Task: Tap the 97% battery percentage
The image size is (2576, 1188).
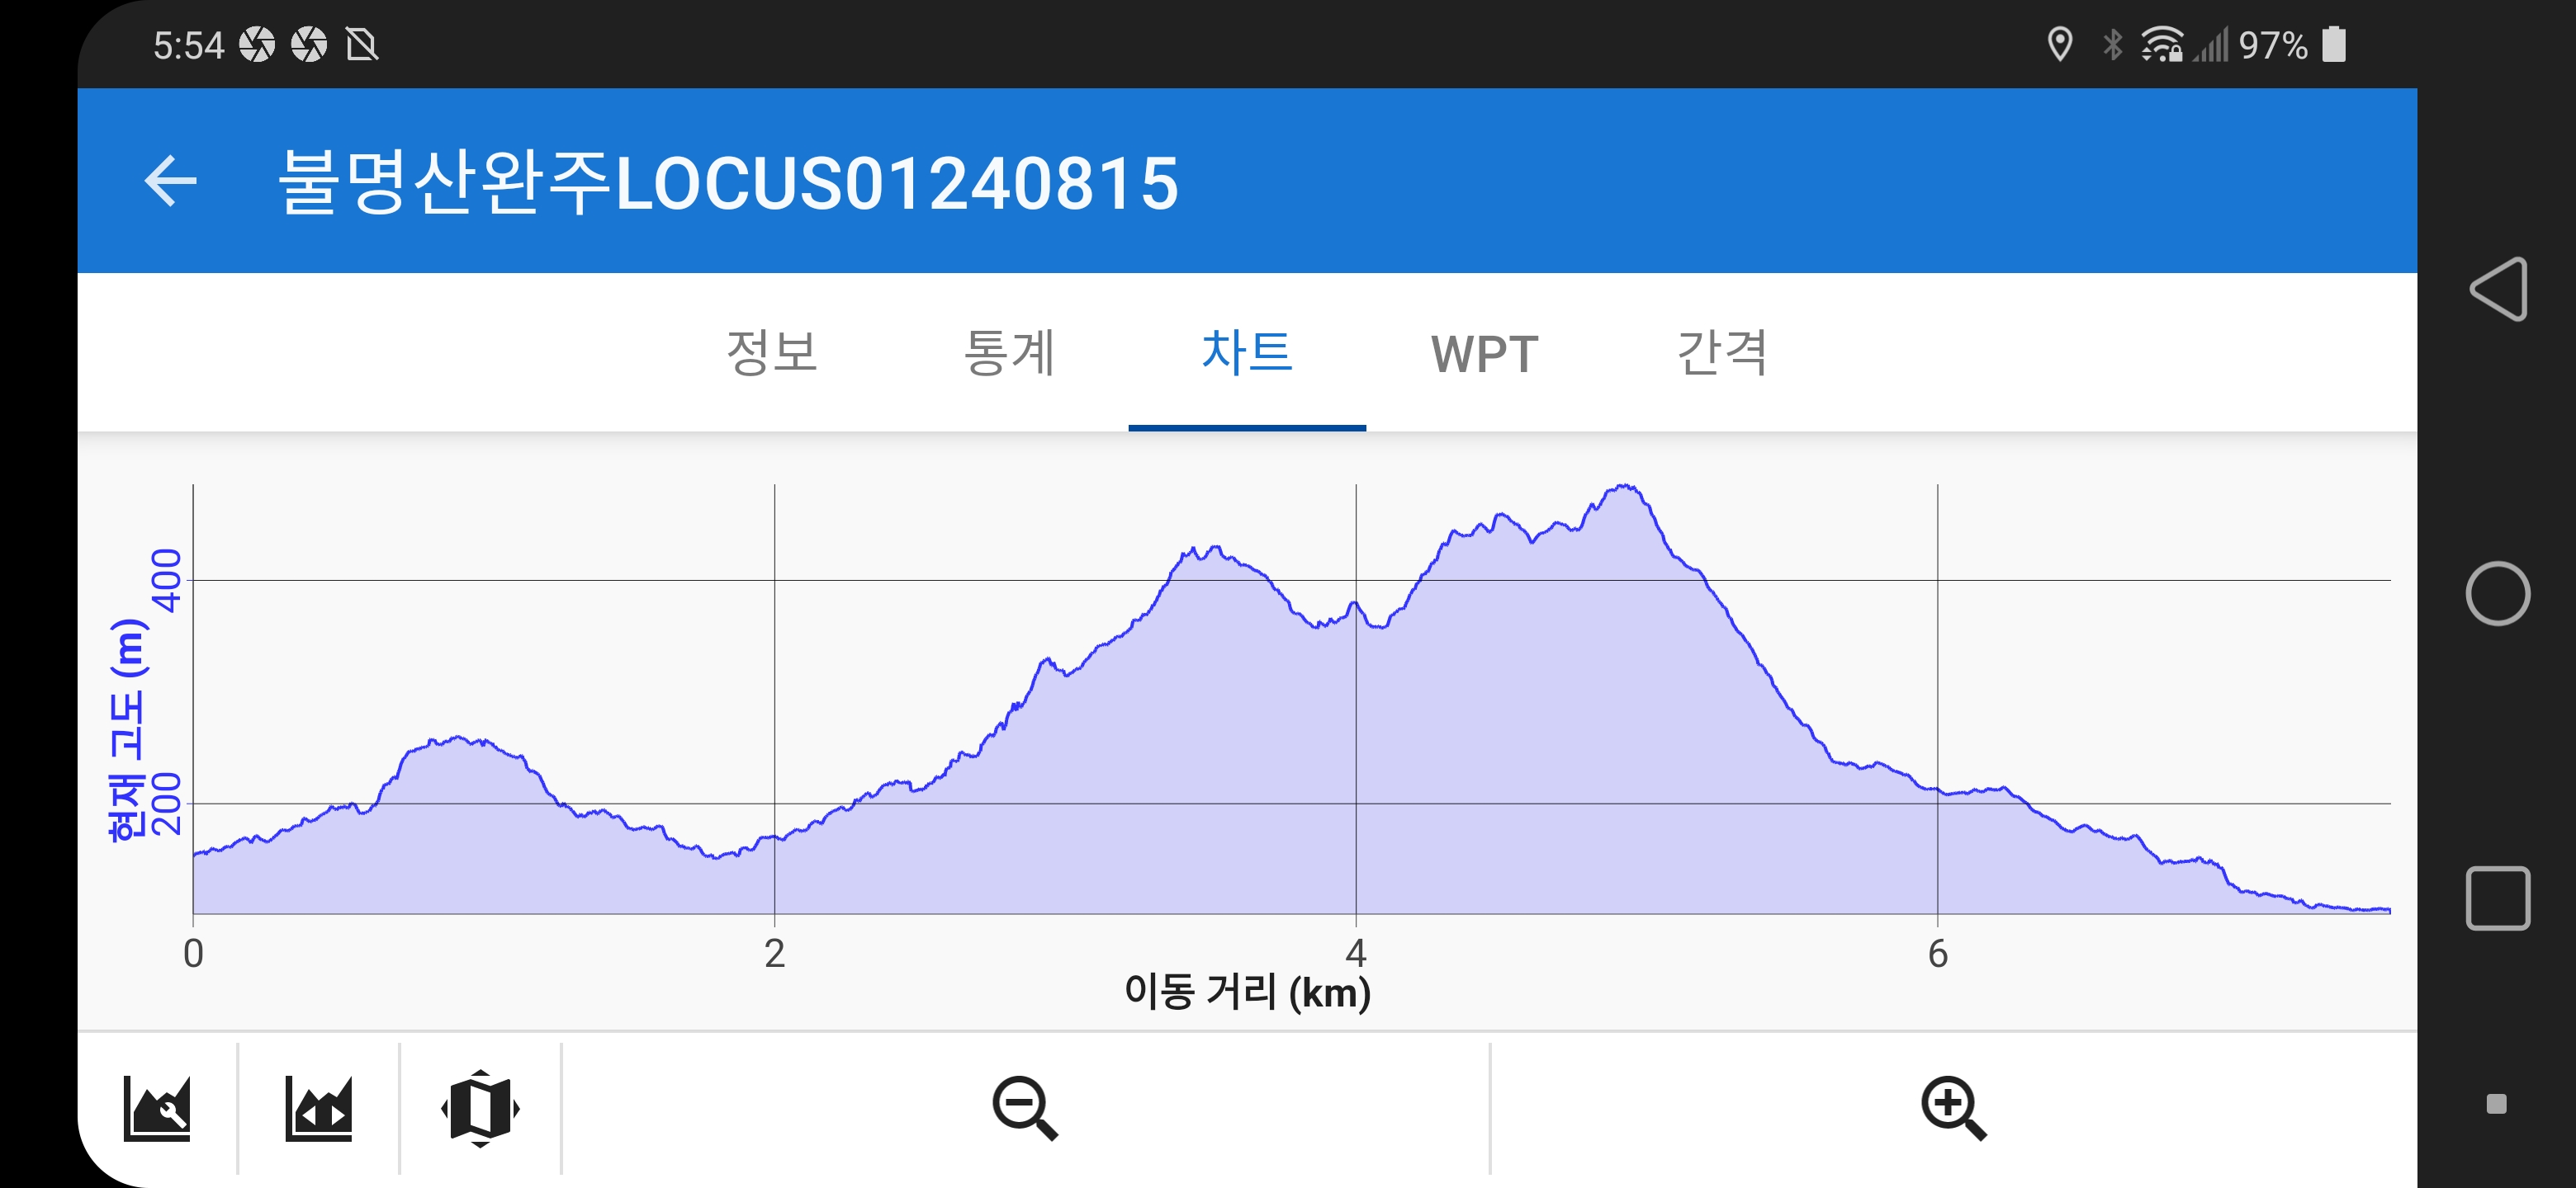Action: tap(2272, 45)
